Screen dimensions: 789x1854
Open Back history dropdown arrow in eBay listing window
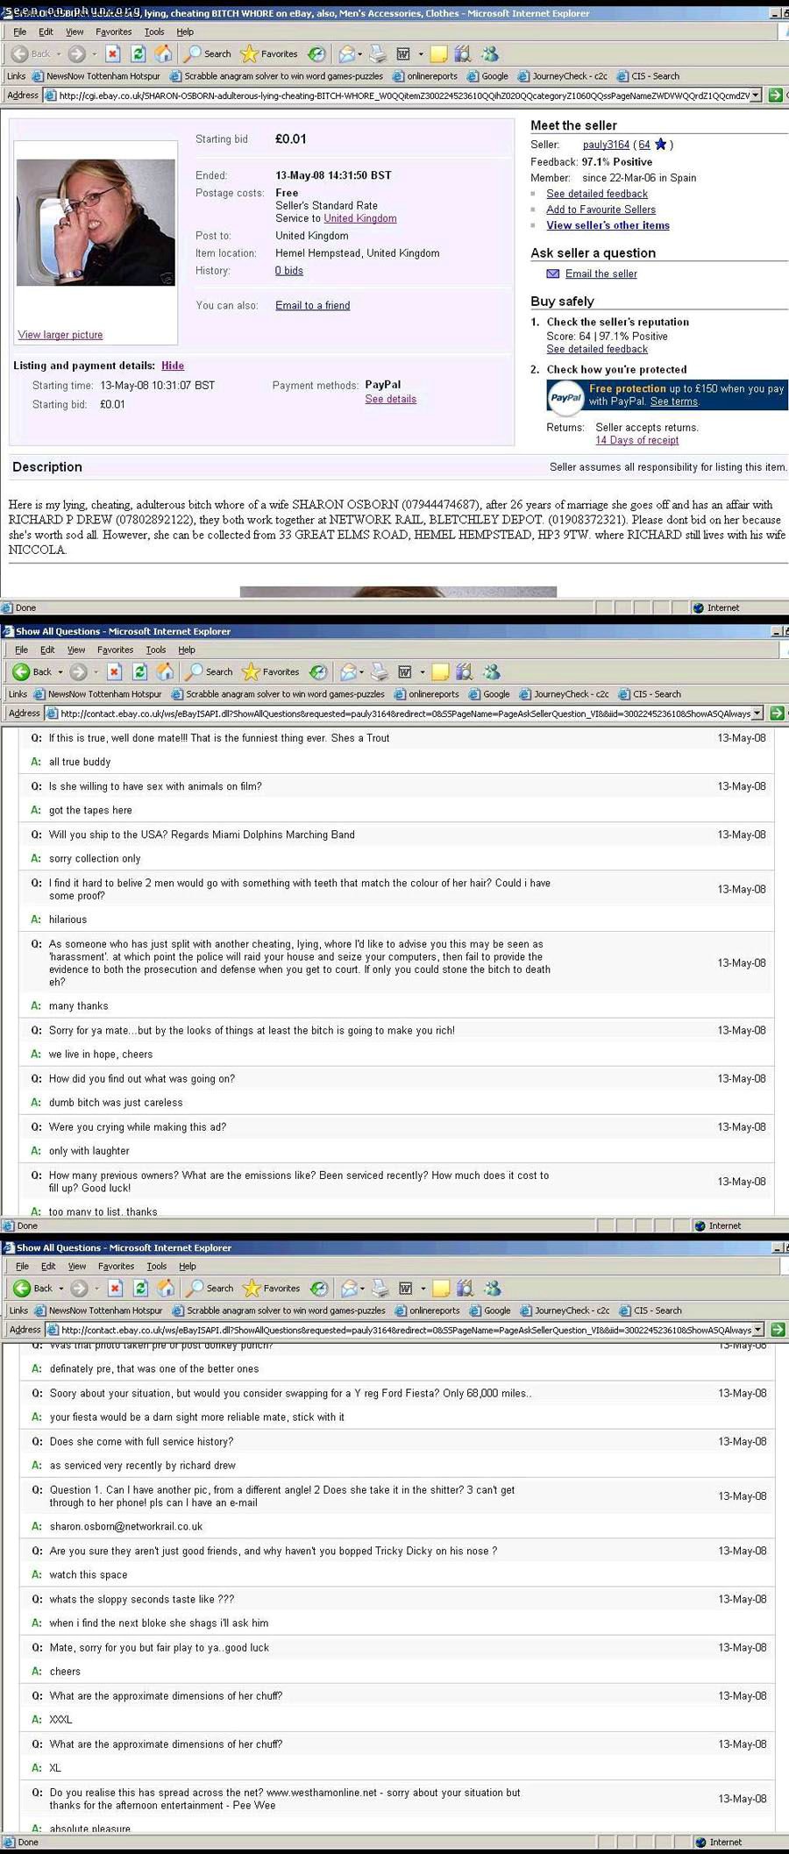coord(59,54)
